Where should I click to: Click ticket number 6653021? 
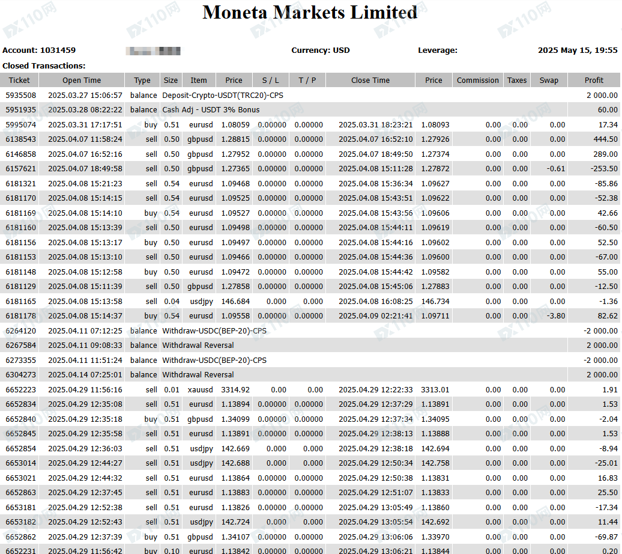pos(20,478)
